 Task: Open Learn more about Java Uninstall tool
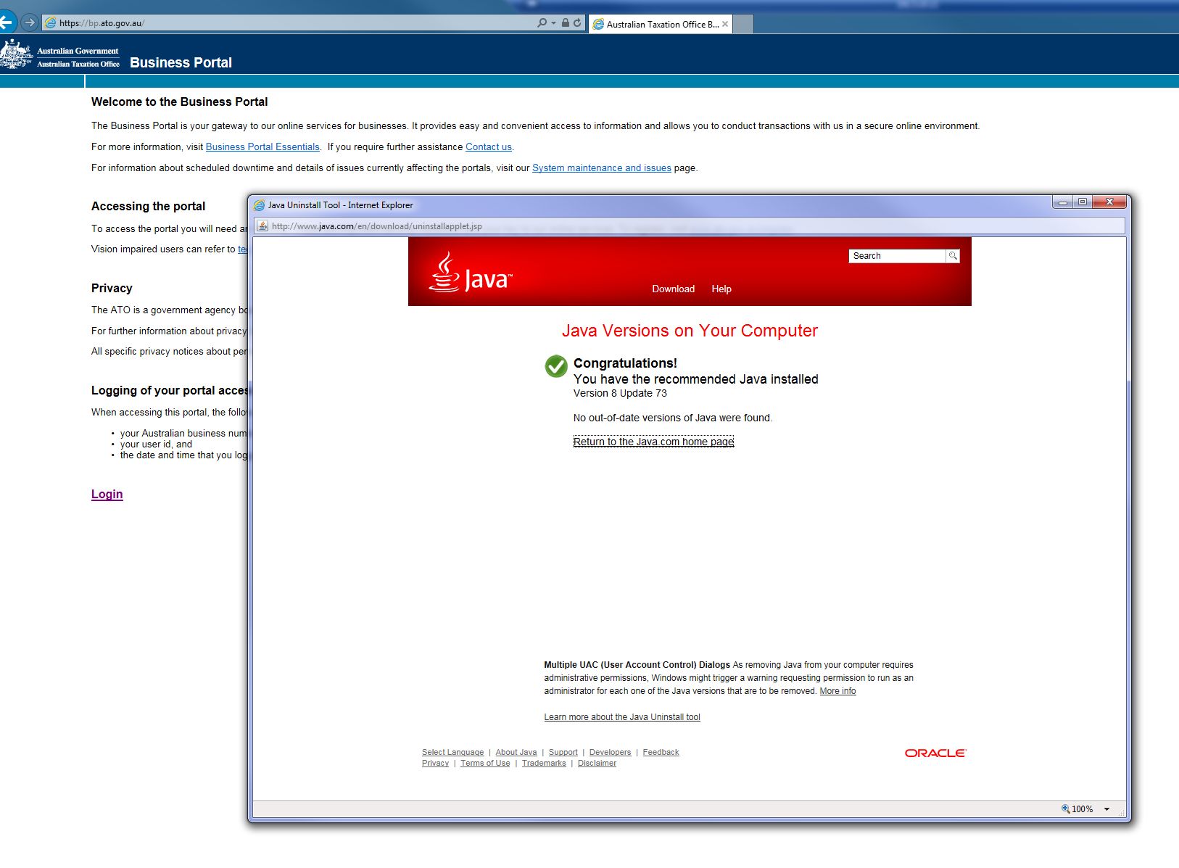click(x=622, y=717)
